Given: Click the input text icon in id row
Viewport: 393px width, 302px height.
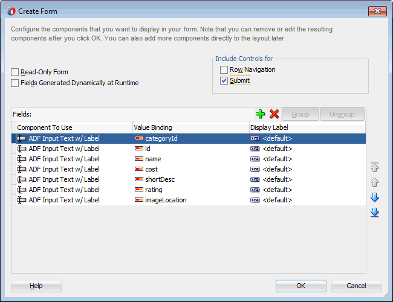Looking at the screenshot, I should 22,149.
